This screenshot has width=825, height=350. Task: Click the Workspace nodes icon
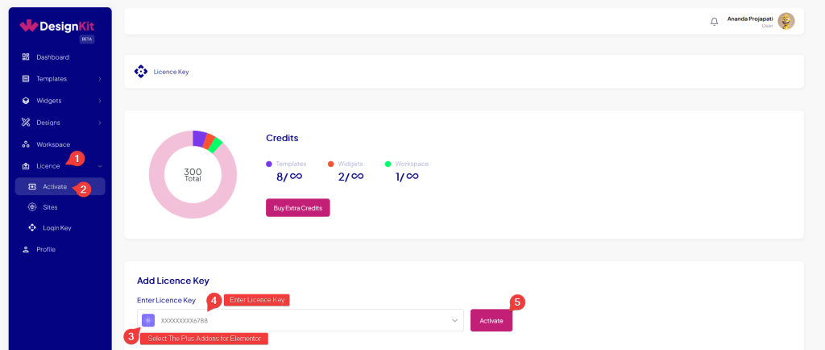point(26,144)
